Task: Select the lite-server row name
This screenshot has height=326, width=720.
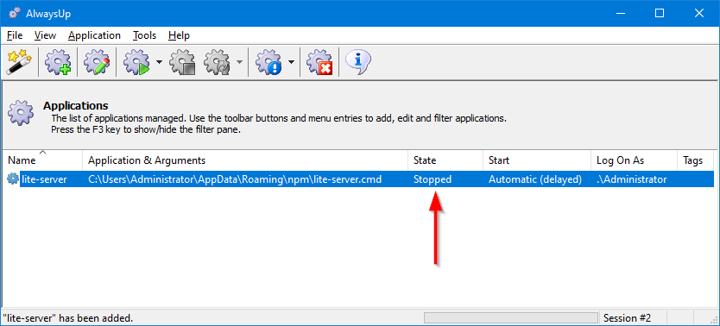Action: click(44, 179)
